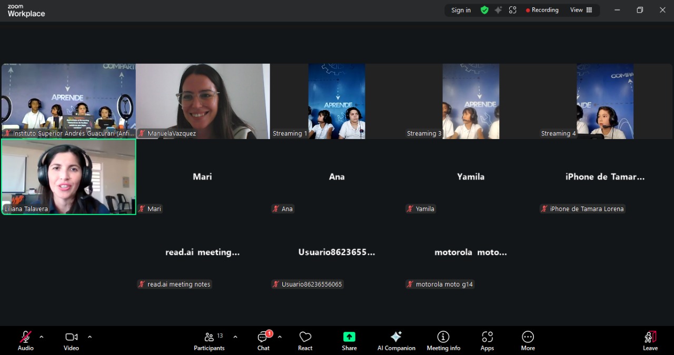Open the React emoji reactions button
674x355 pixels.
click(305, 340)
